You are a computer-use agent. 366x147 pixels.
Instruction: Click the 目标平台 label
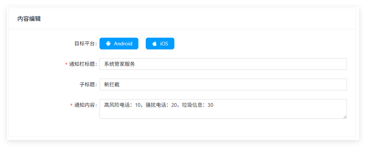[86, 44]
